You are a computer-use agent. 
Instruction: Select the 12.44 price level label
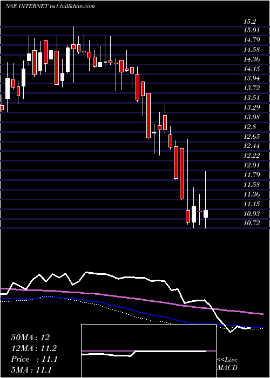(x=252, y=146)
